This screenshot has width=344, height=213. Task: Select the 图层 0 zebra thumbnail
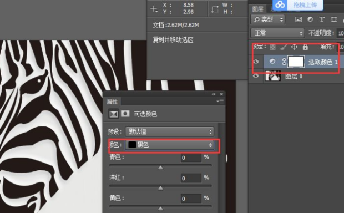pos(273,75)
